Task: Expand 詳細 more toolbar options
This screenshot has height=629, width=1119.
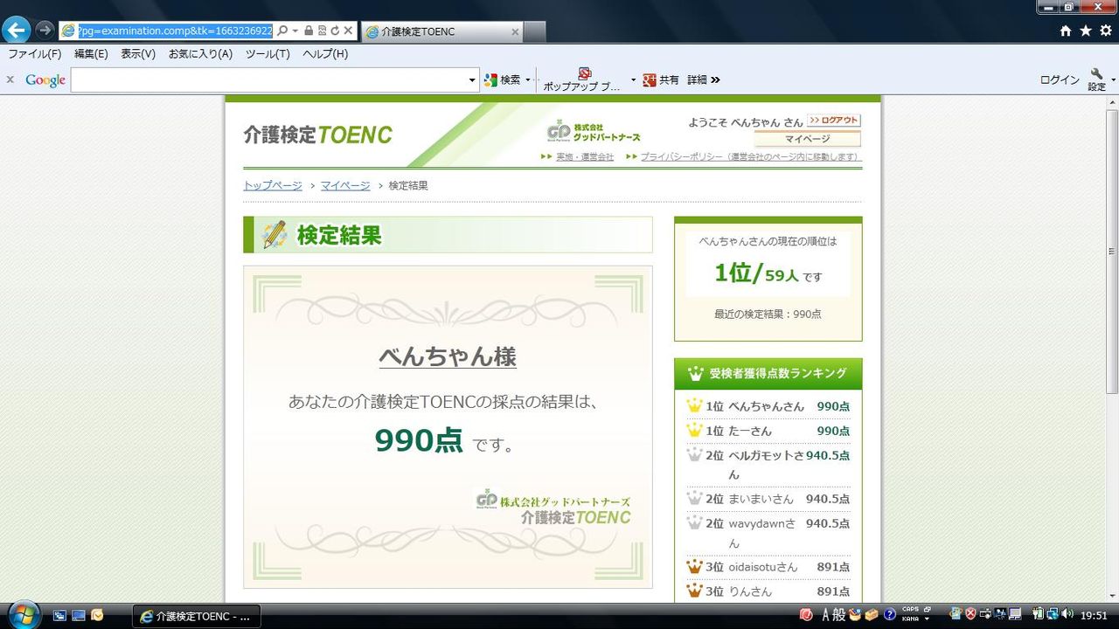Action: pyautogui.click(x=703, y=79)
